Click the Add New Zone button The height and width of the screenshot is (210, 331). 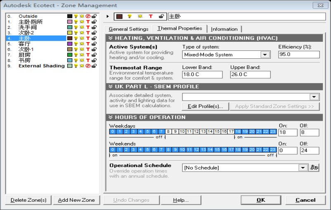click(x=76, y=200)
